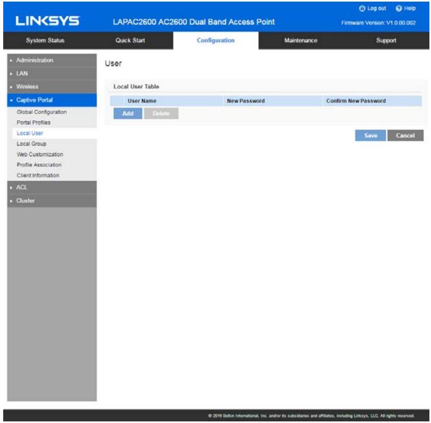Click the Log out link text

click(377, 9)
